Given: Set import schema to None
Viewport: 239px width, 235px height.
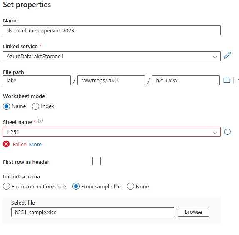Looking at the screenshot, I should [130, 186].
